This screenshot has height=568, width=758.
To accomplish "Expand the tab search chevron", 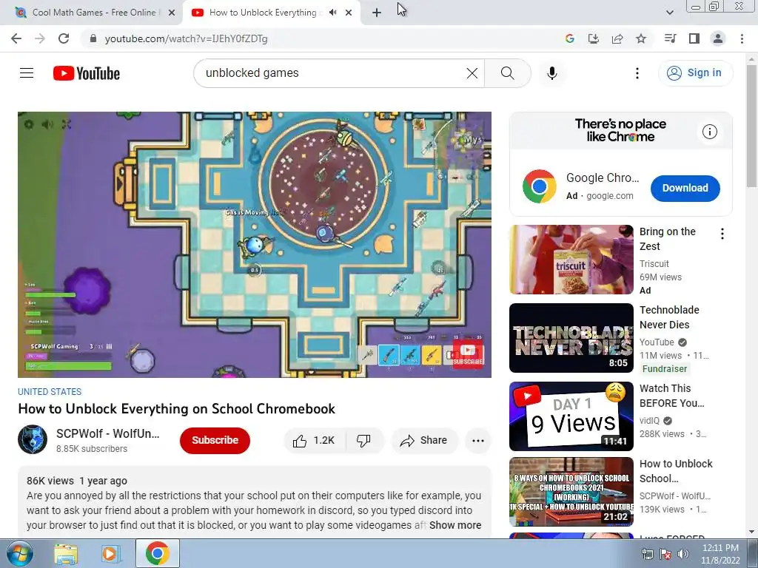I will tap(669, 13).
